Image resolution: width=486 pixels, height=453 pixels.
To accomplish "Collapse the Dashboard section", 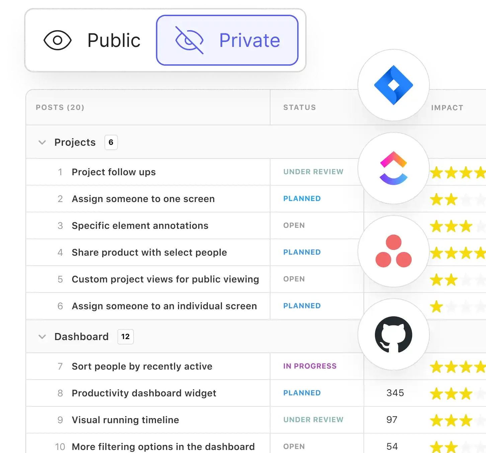I will pos(42,337).
